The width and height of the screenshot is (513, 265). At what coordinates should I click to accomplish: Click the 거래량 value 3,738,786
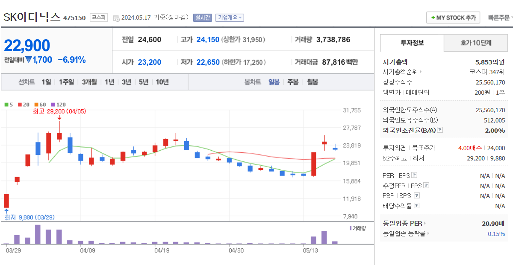coord(333,40)
